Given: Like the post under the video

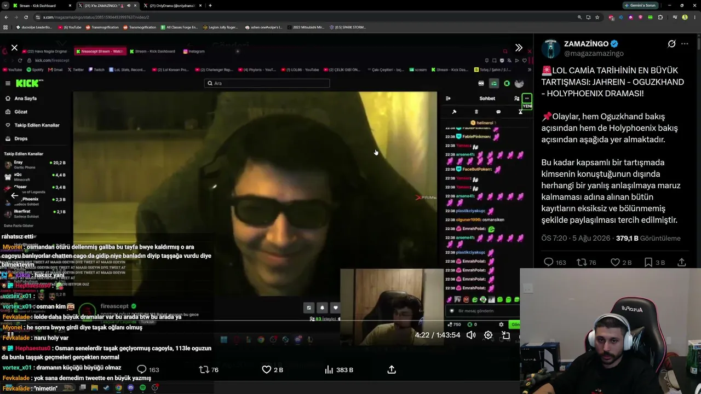Looking at the screenshot, I should pyautogui.click(x=267, y=369).
